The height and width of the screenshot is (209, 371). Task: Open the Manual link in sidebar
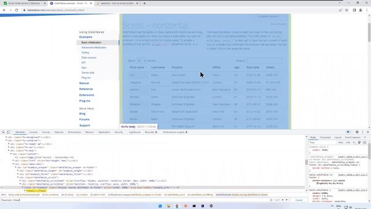coord(84,83)
